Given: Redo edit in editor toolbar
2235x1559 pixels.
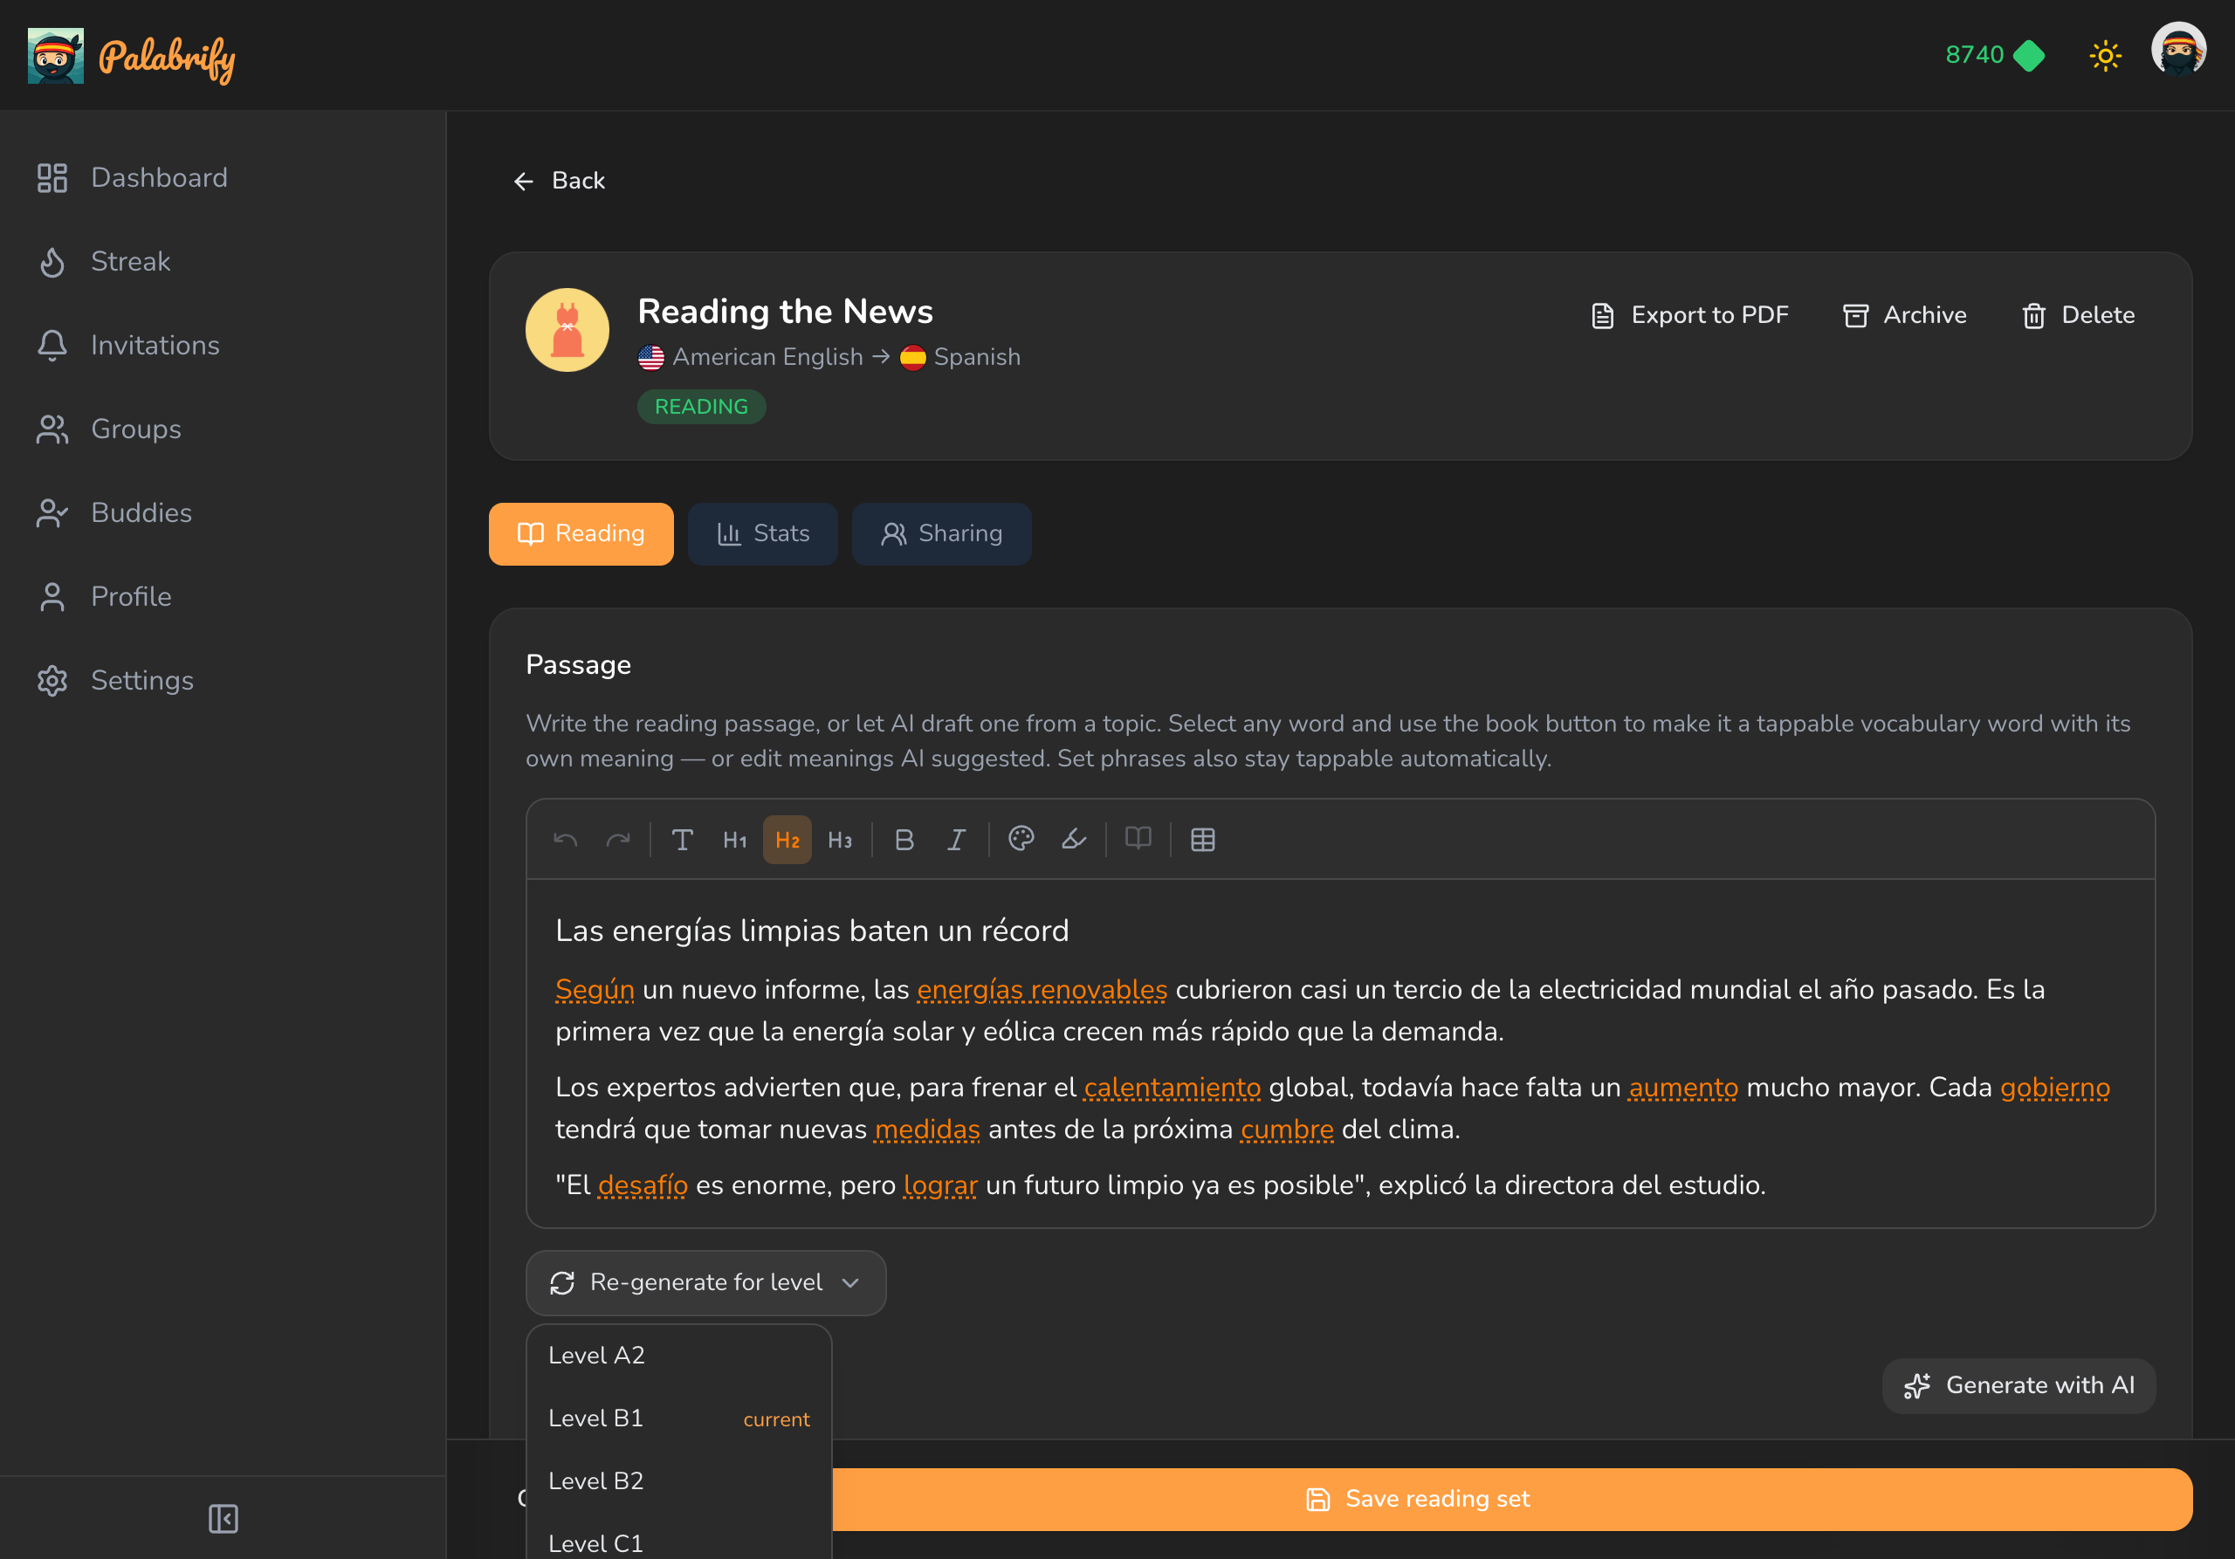Looking at the screenshot, I should tap(618, 840).
